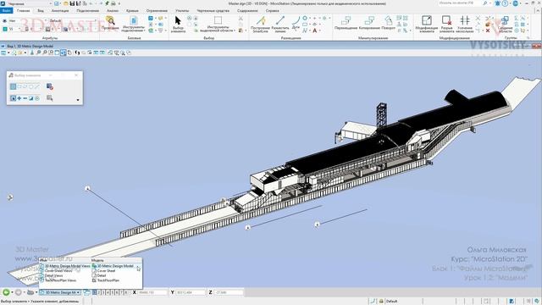Open the Вид ribbon tab
The image size is (542, 305).
41,11
